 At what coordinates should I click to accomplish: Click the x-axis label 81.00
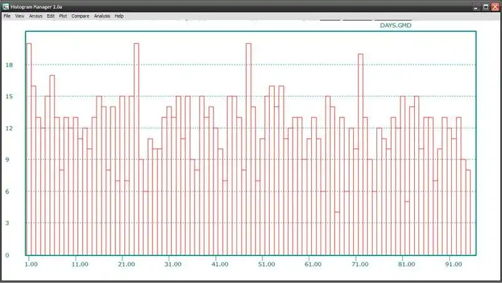407,264
